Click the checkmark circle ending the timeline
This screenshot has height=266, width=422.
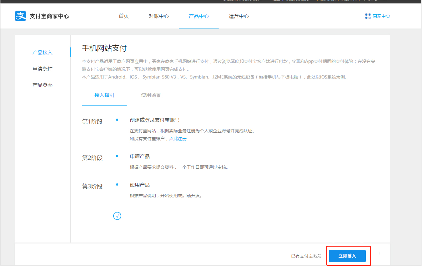point(117,216)
